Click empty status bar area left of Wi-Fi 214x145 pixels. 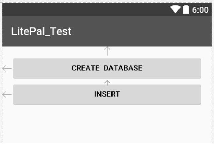point(85,10)
